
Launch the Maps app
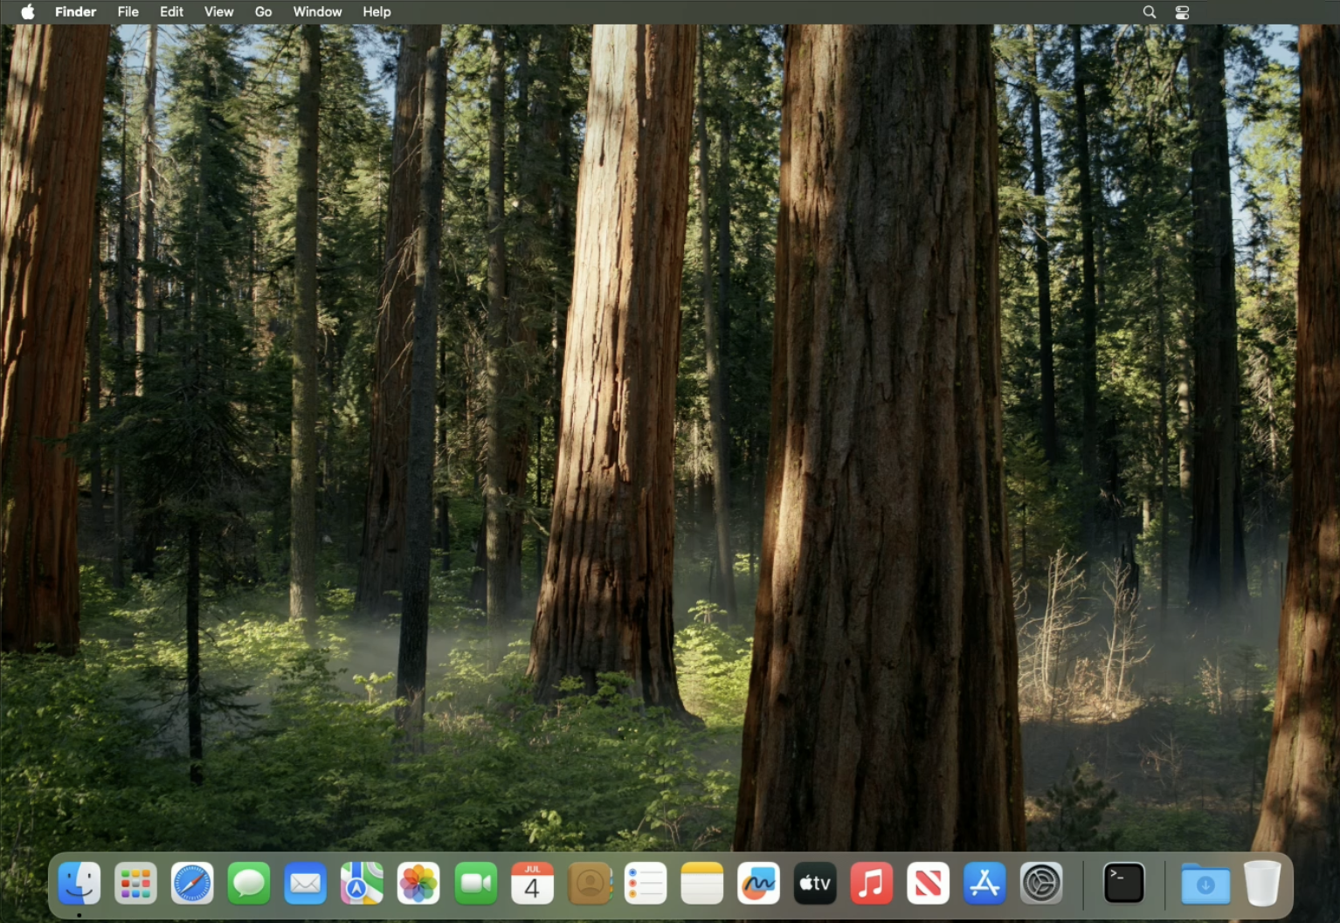362,884
